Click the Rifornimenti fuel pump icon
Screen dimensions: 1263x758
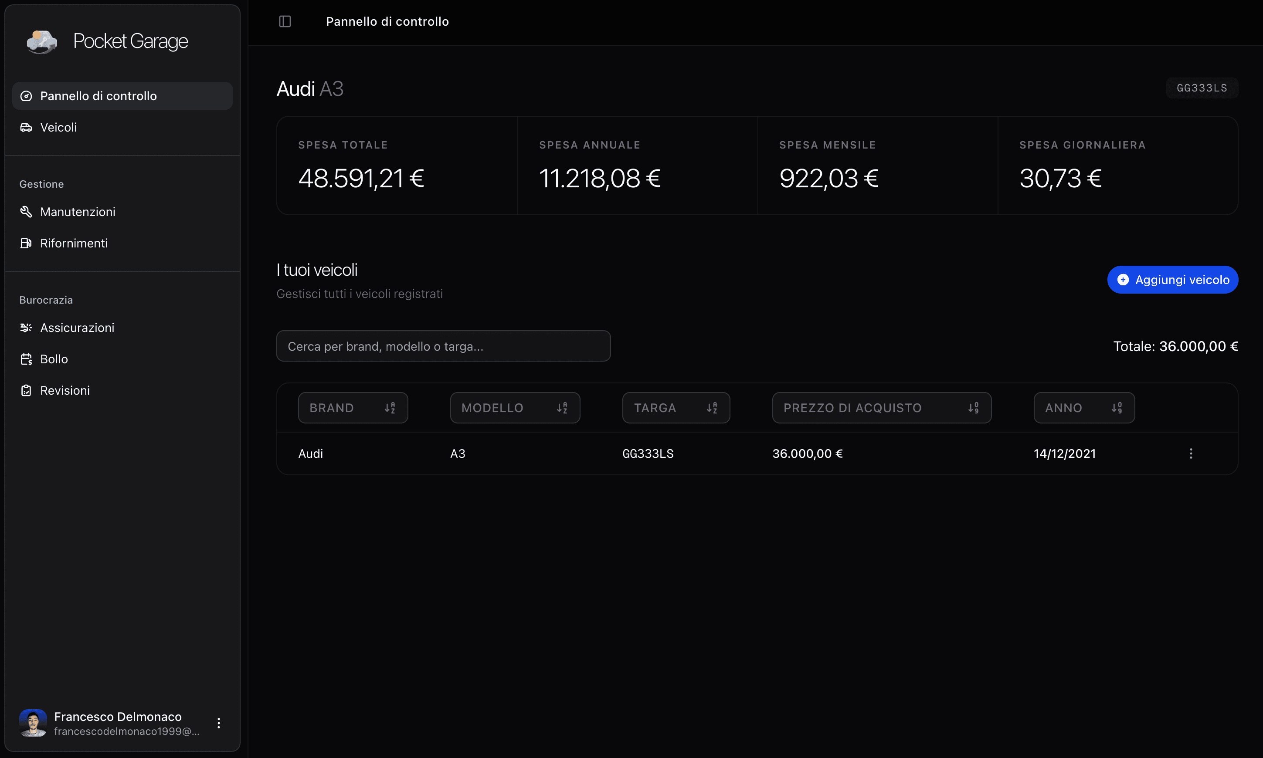[26, 243]
